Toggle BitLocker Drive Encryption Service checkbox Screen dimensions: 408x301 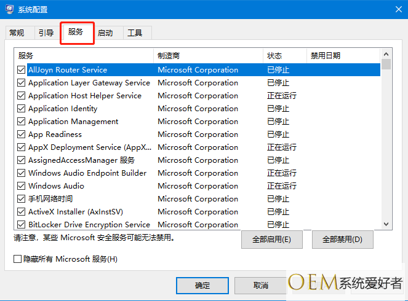click(22, 225)
